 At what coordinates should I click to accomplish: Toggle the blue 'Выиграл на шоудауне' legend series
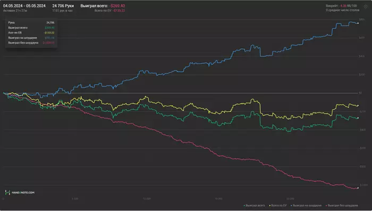coord(306,206)
